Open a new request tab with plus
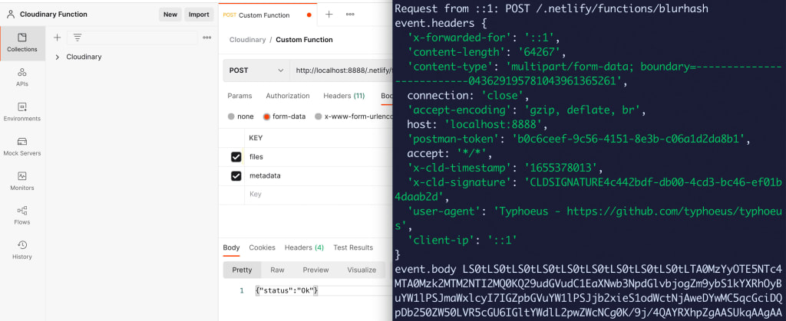 tap(329, 15)
